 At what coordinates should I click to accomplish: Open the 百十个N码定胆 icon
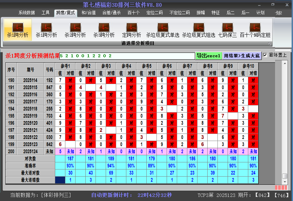point(255,30)
